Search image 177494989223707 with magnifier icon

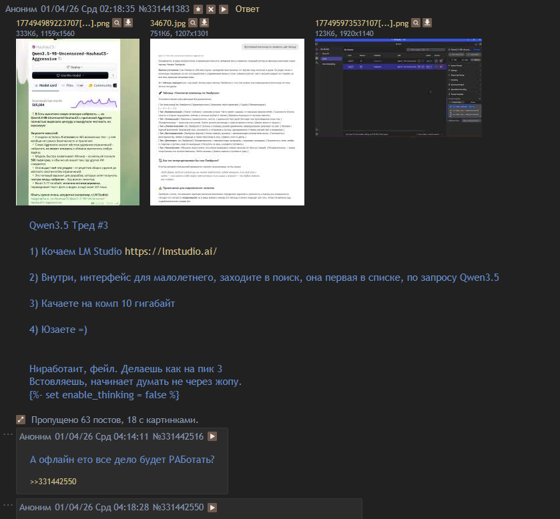pos(117,23)
